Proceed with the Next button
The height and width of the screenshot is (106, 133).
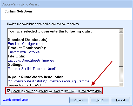click(99, 100)
